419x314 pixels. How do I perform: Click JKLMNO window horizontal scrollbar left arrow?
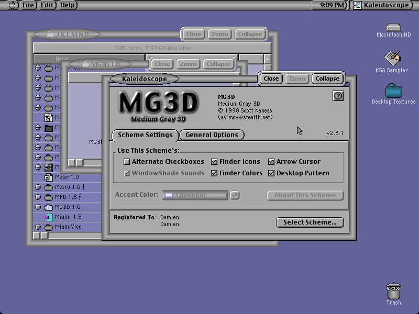tap(37, 235)
